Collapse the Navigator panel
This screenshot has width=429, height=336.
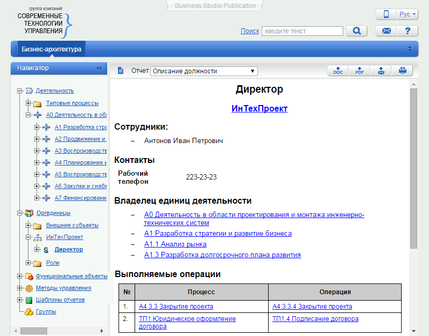click(99, 68)
